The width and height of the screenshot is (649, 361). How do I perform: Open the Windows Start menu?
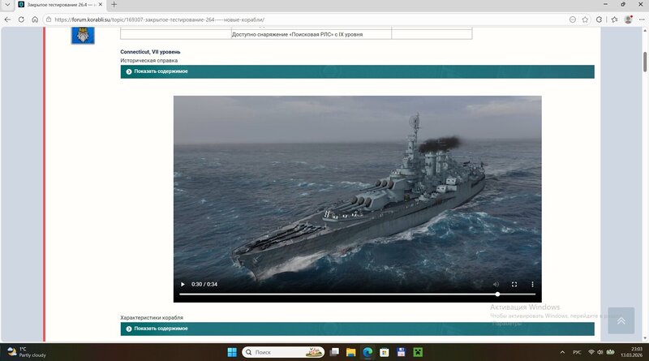tap(232, 352)
